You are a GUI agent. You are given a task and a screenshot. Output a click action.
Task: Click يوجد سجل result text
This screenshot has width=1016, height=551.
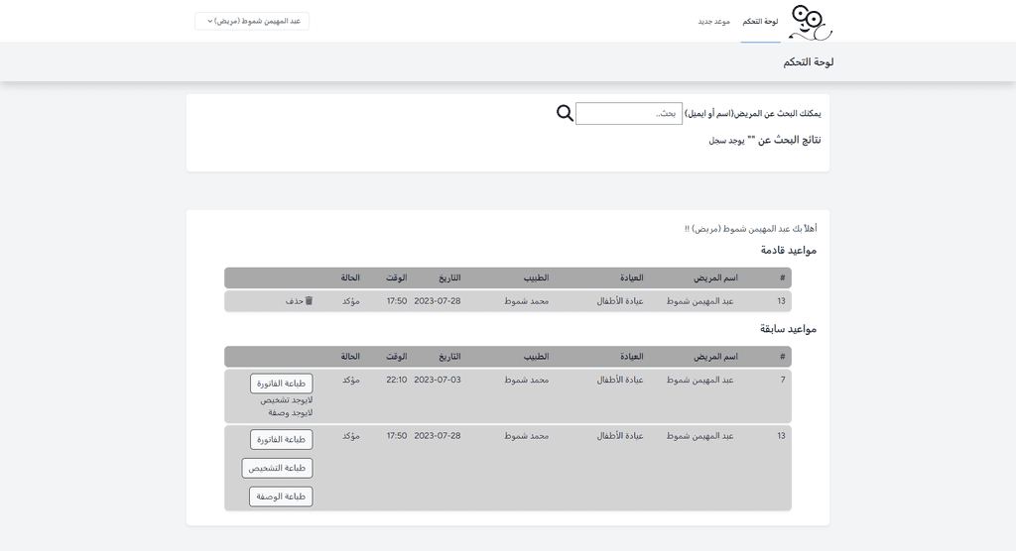tap(726, 141)
